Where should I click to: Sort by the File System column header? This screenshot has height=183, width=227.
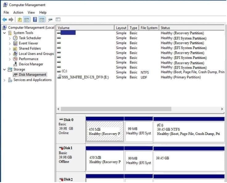(149, 28)
